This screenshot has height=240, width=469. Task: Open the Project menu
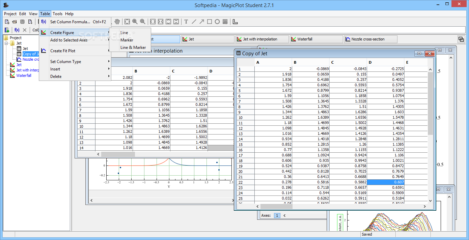tap(10, 14)
